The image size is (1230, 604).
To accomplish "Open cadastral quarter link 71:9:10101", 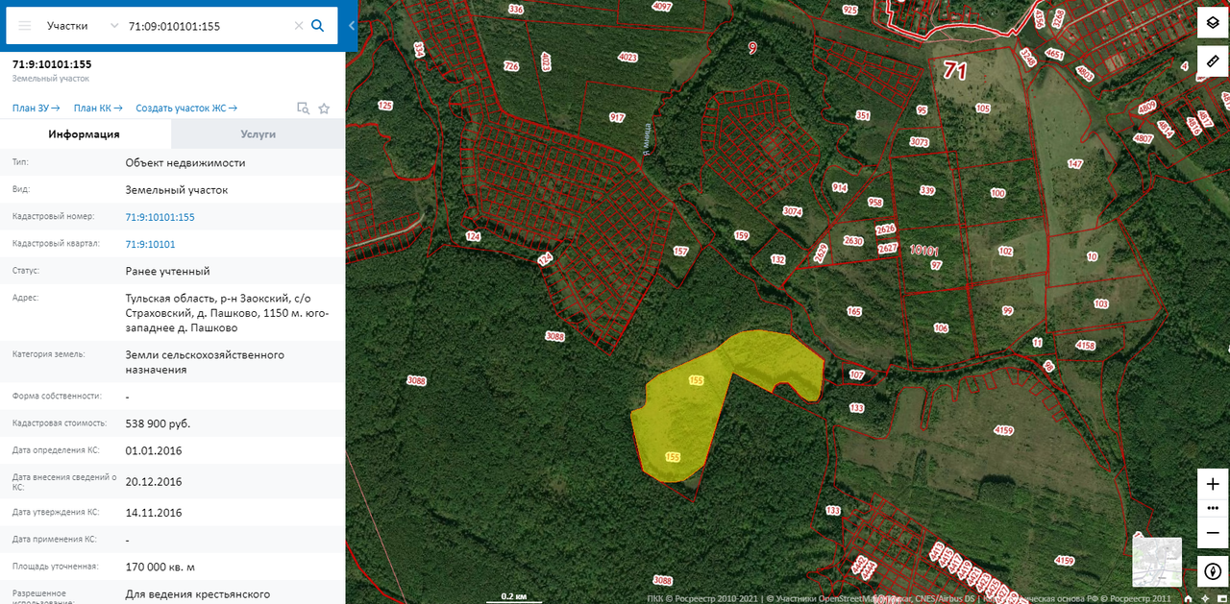I will (x=150, y=244).
